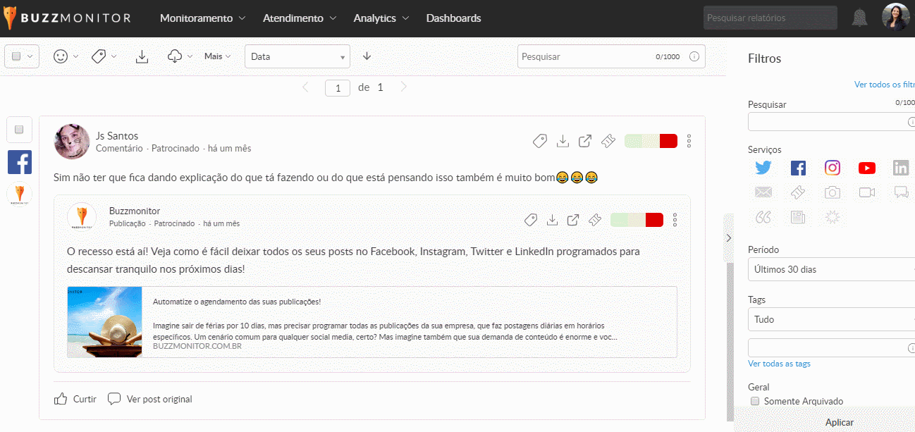Select the Js Santos post checkbox
Screen dimensions: 915x432
click(x=19, y=129)
